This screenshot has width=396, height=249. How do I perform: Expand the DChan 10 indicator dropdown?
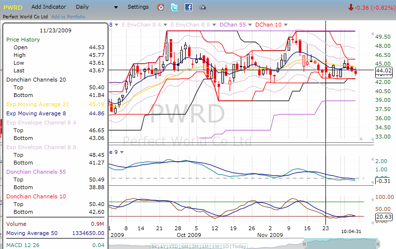(286, 25)
